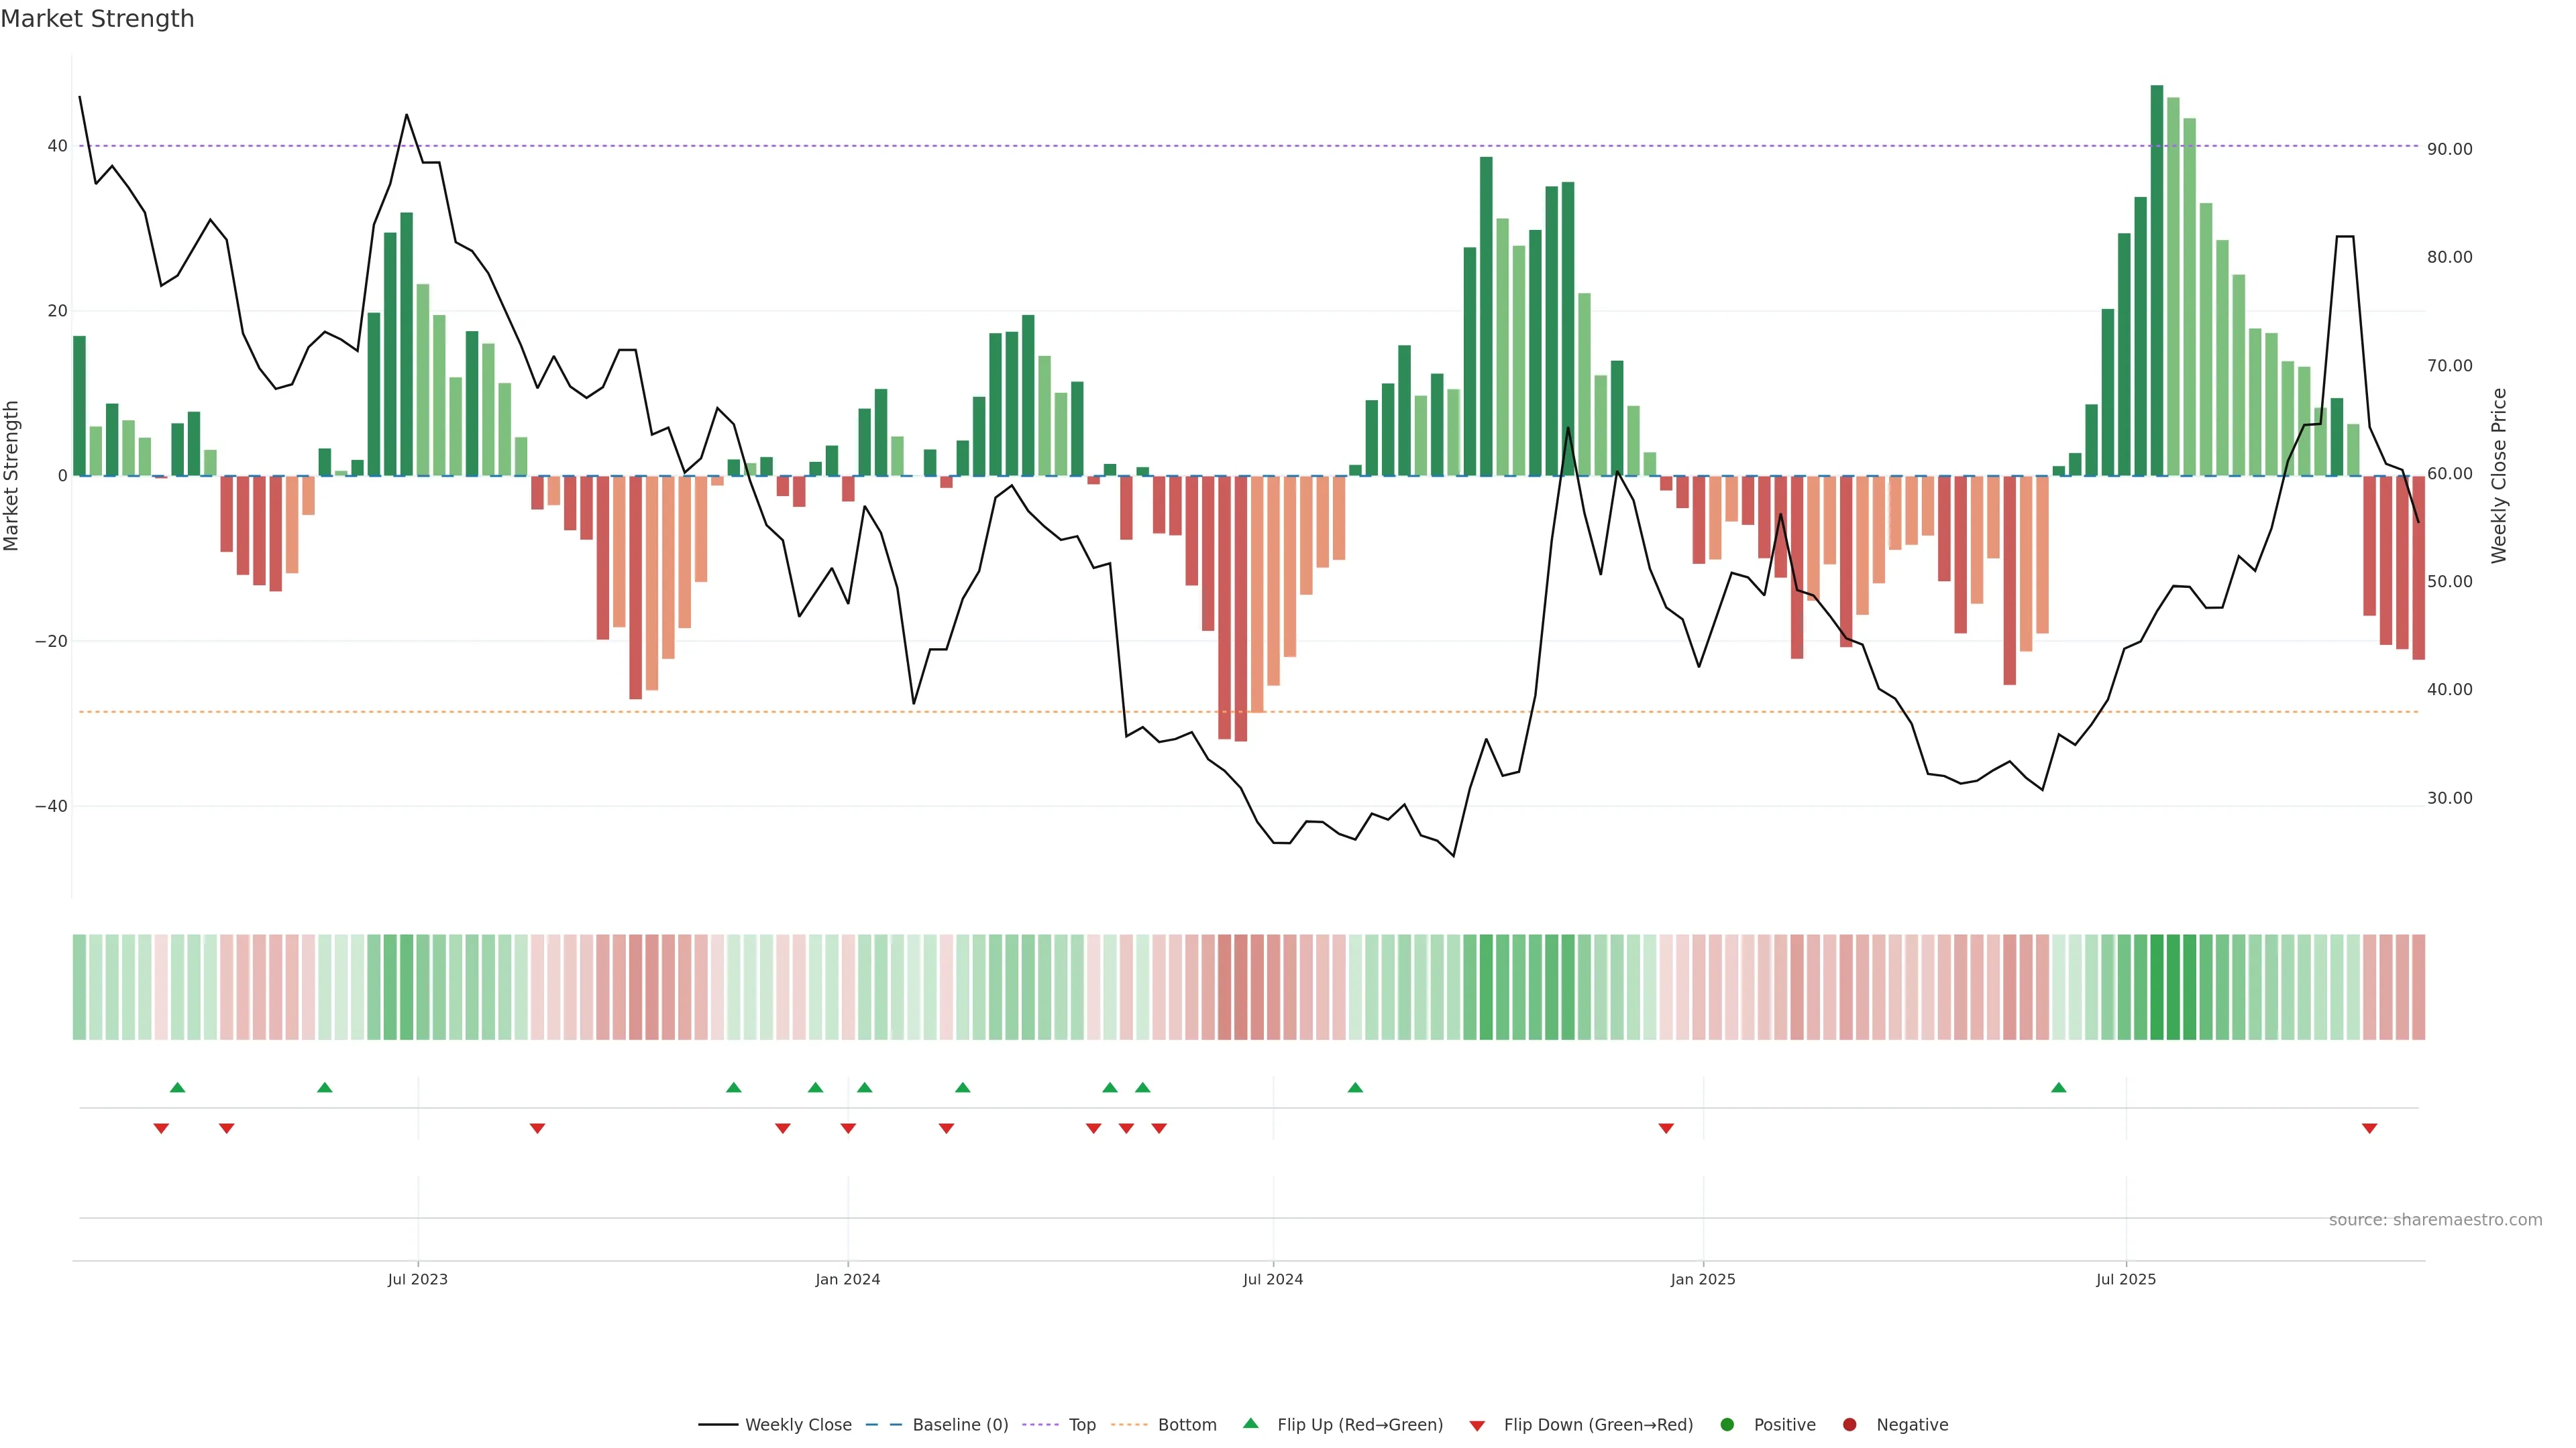Viewport: 2576px width, 1448px height.
Task: Click the leftmost green Flip Up triangle marker
Action: (177, 1087)
